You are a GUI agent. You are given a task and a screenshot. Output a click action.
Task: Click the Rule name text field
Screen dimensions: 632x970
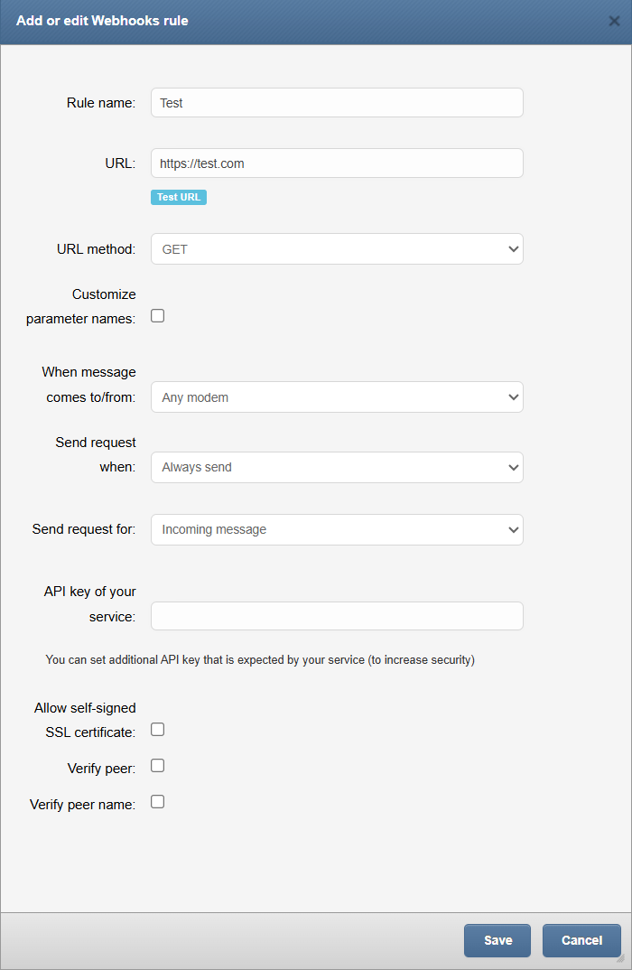pos(336,103)
